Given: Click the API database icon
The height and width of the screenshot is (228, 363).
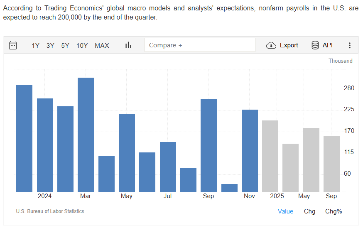Looking at the screenshot, I should (315, 45).
